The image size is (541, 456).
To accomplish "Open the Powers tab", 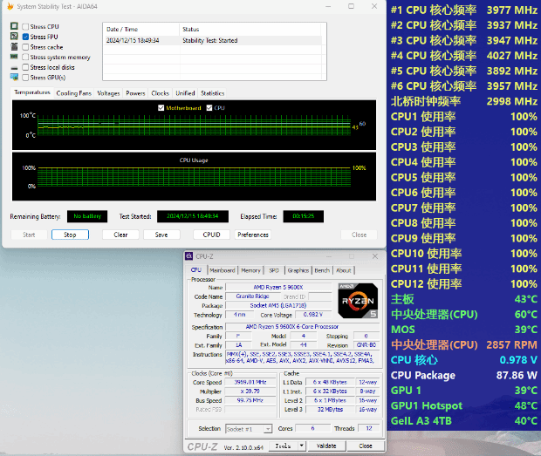I will coord(135,93).
